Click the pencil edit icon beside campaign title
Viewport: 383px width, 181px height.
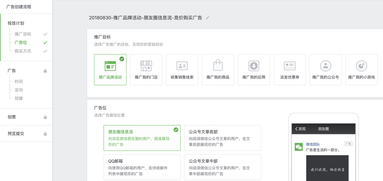pyautogui.click(x=208, y=17)
